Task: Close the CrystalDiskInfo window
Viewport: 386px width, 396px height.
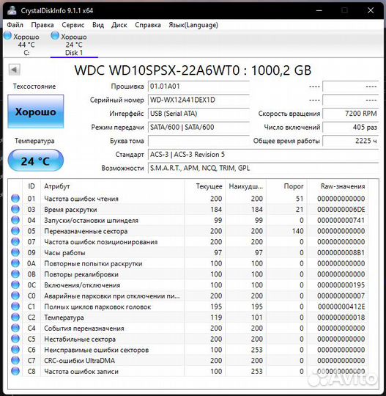Action: 371,10
